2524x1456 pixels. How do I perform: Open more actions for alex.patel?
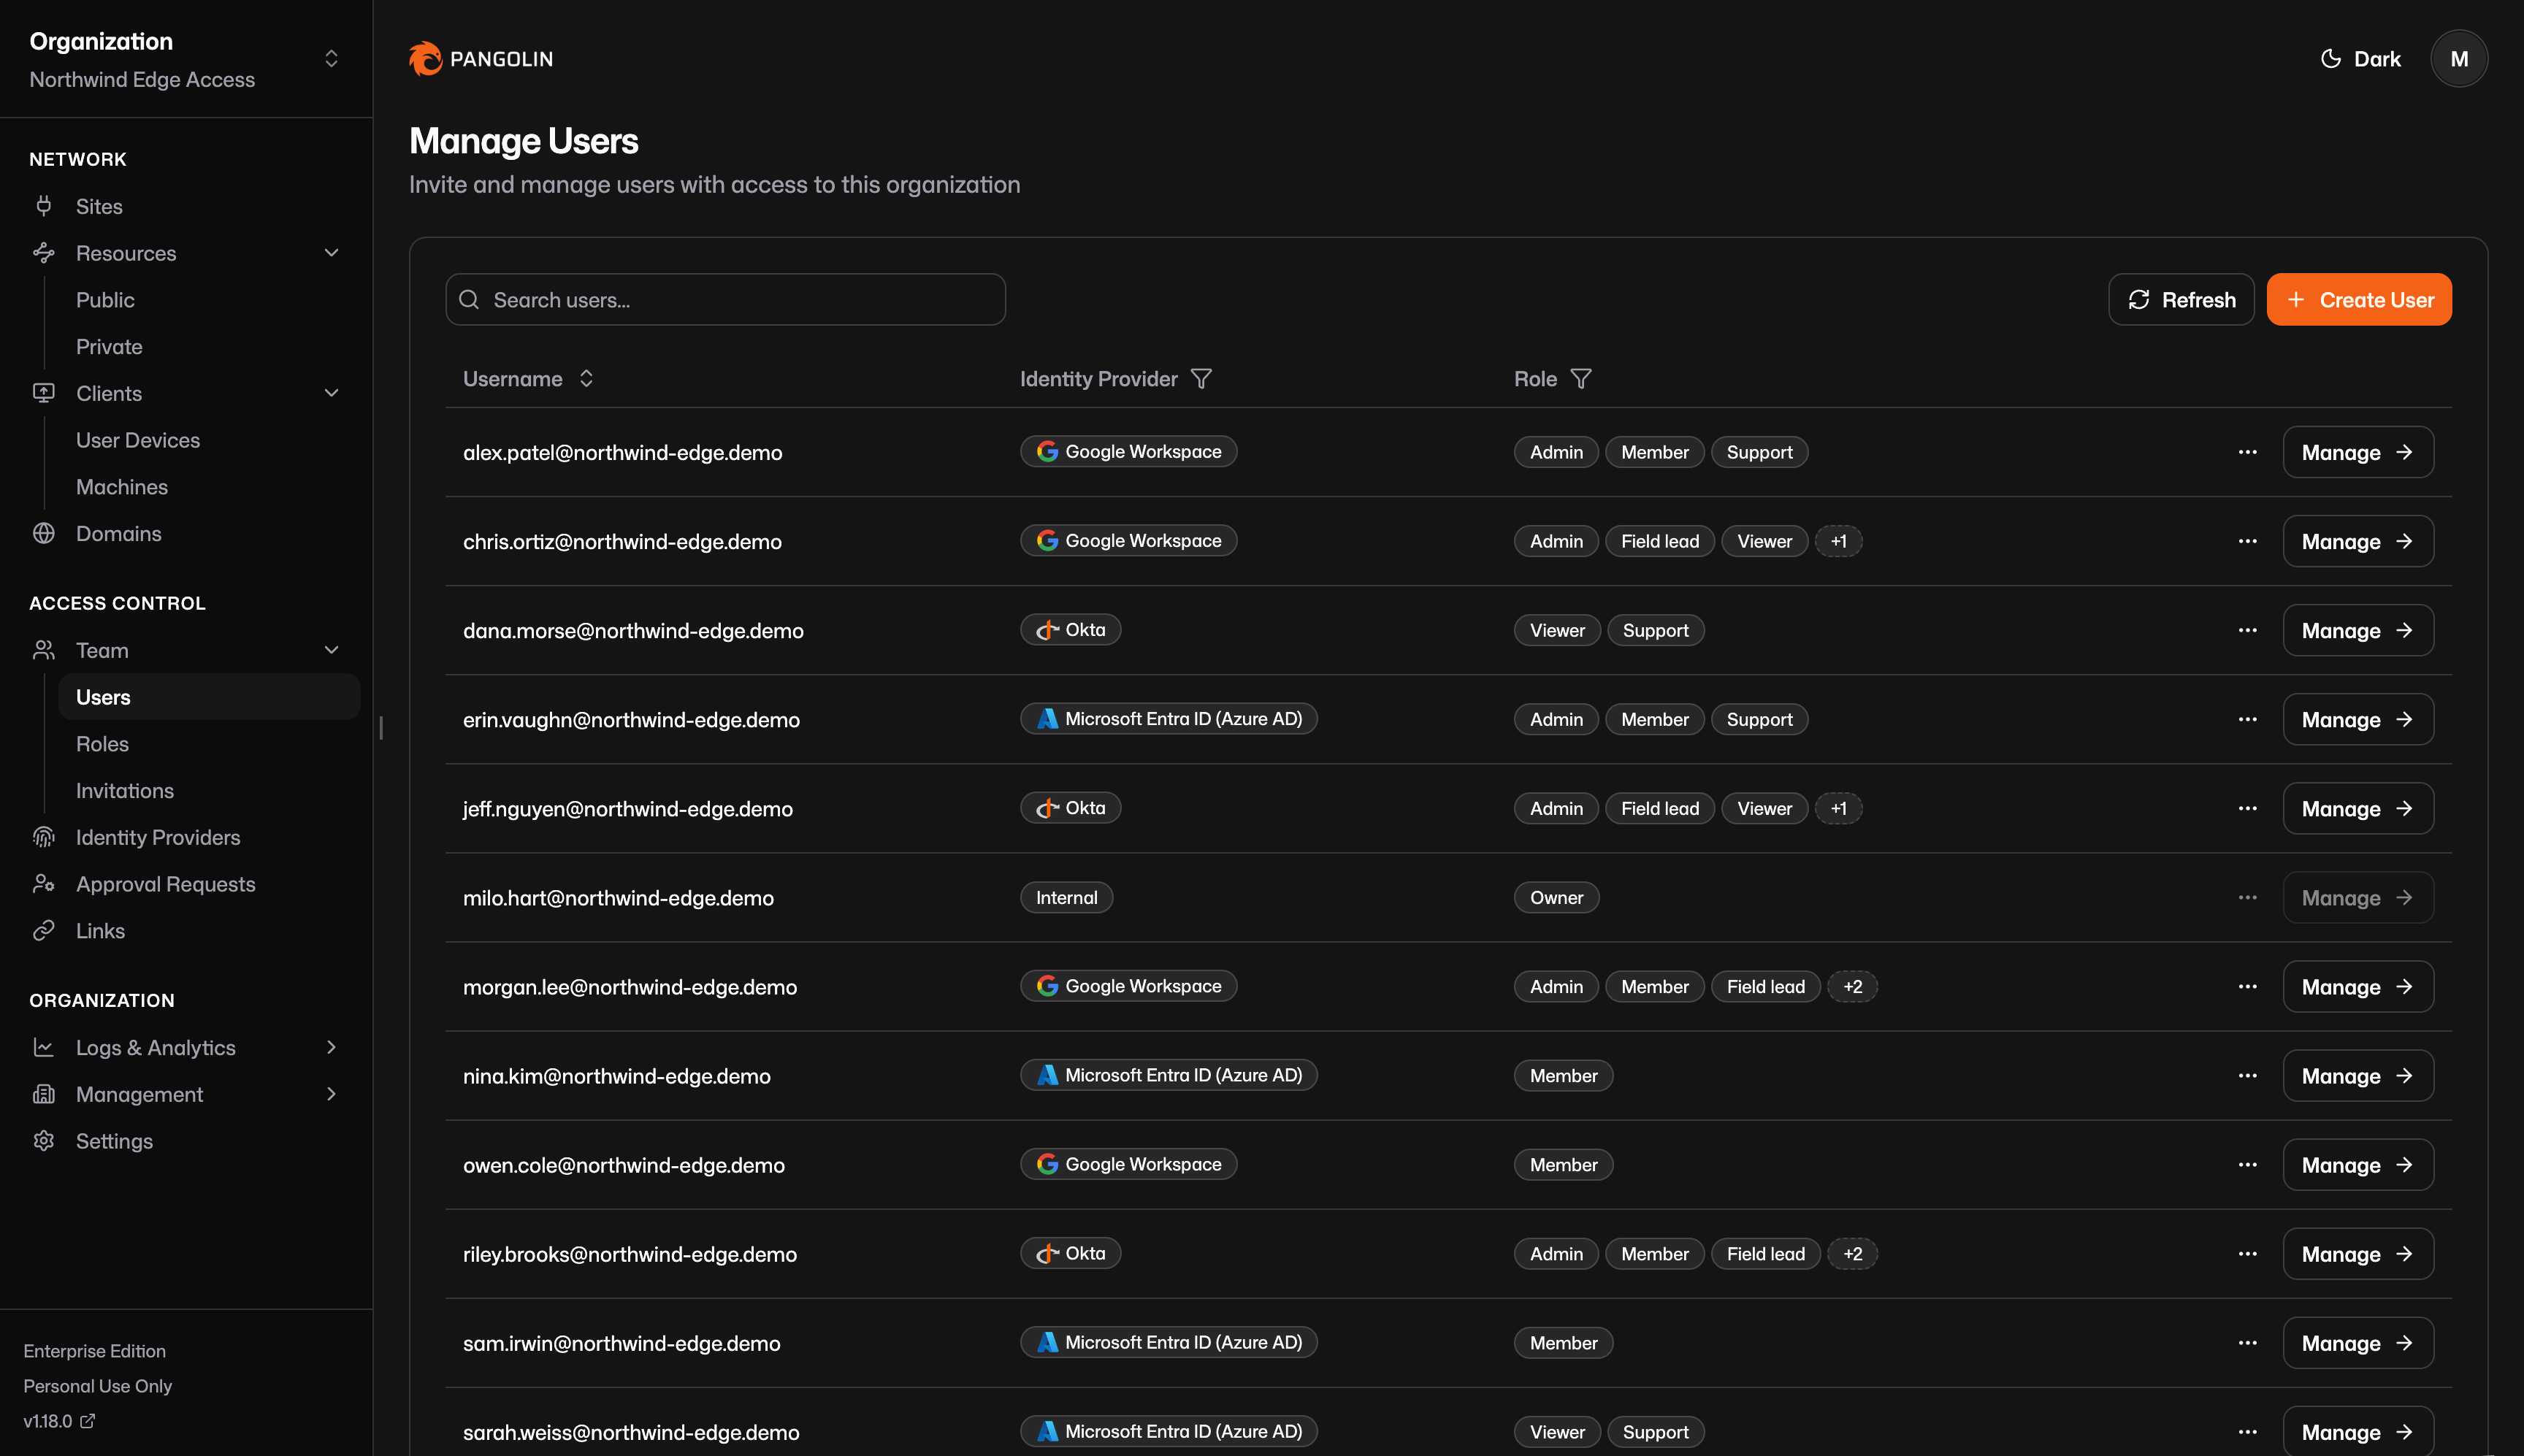point(2247,452)
